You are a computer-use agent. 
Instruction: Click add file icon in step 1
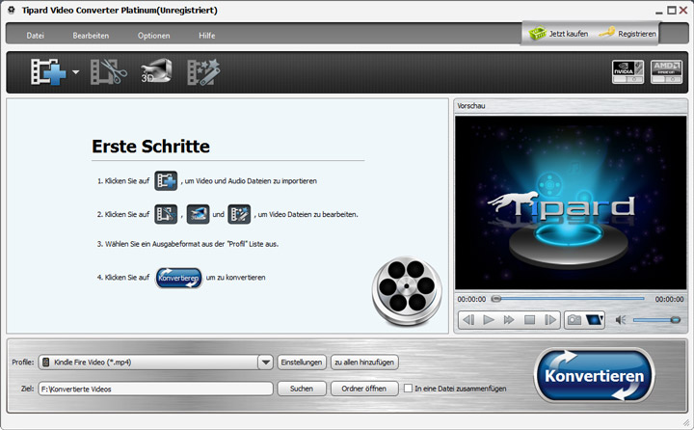tap(166, 180)
